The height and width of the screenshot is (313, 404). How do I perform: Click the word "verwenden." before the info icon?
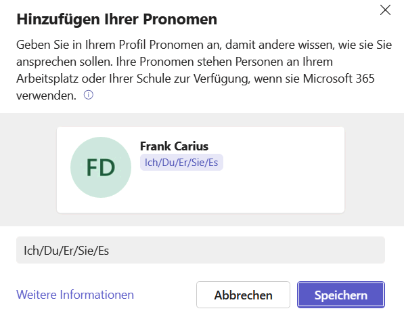pos(47,96)
